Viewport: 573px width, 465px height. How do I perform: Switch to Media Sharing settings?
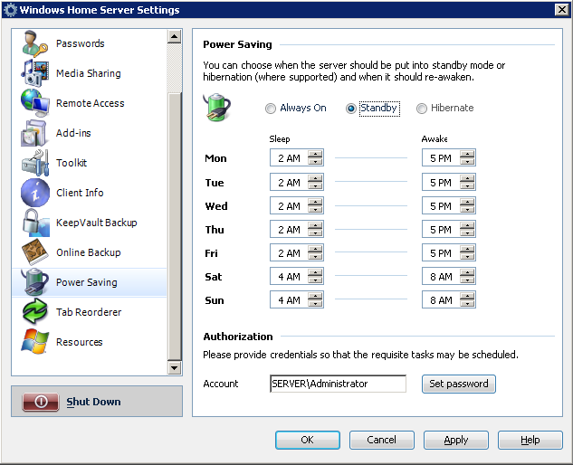(x=90, y=73)
